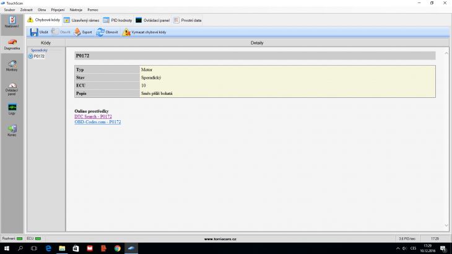Switch to Prvotní data tab
The image size is (452, 254).
pos(188,20)
